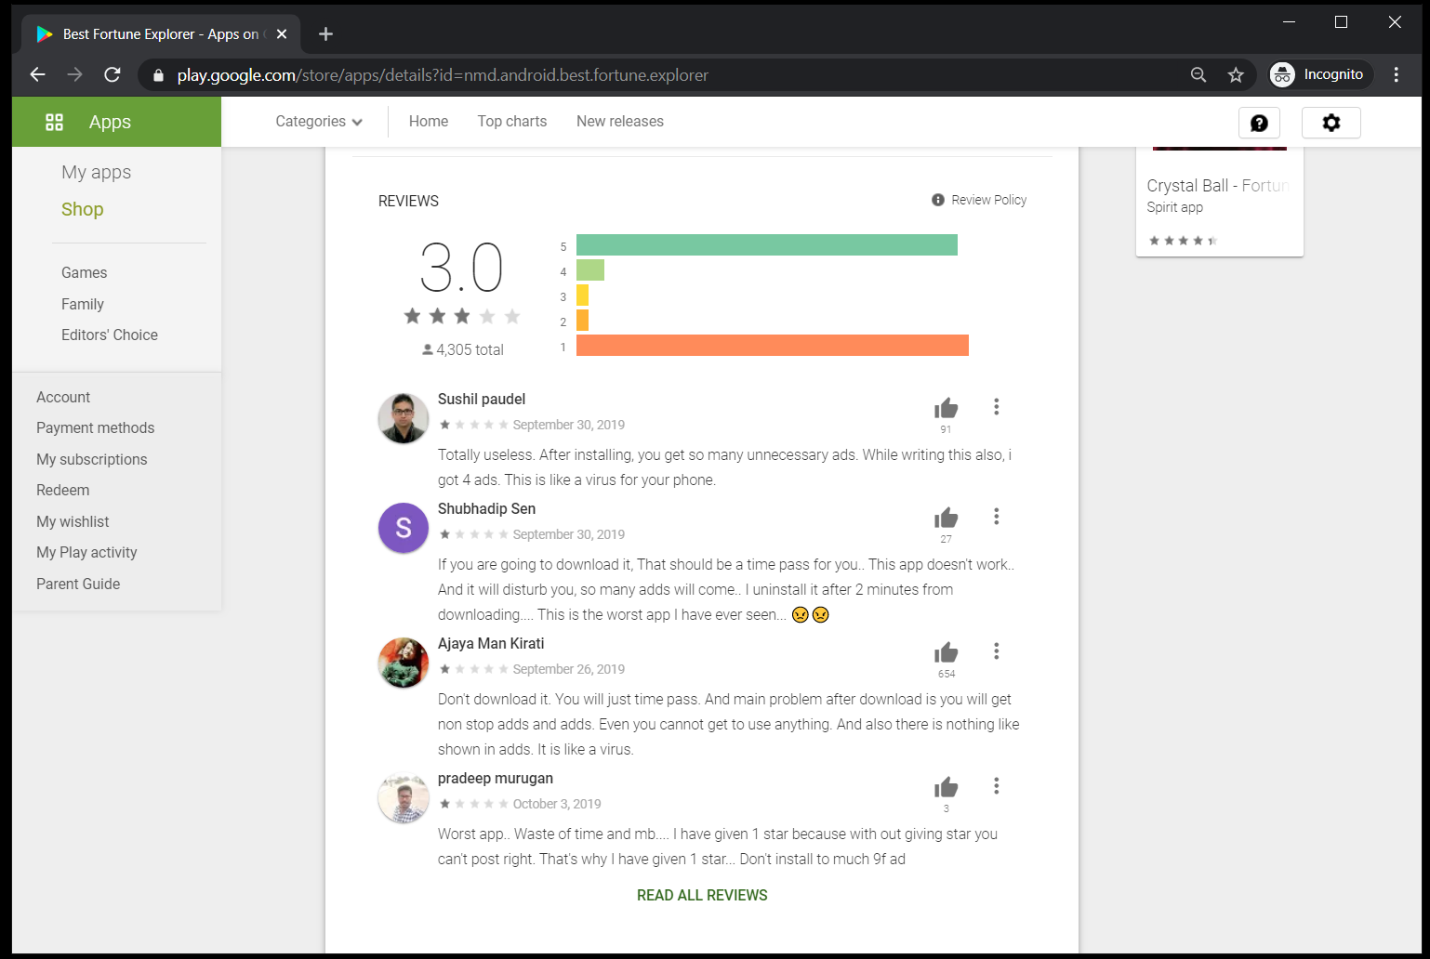Click the Incognito icon in the toolbar

(1282, 74)
